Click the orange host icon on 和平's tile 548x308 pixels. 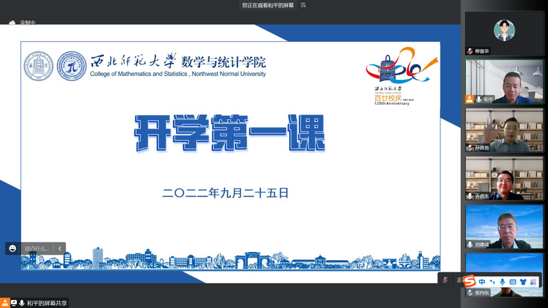pos(470,99)
